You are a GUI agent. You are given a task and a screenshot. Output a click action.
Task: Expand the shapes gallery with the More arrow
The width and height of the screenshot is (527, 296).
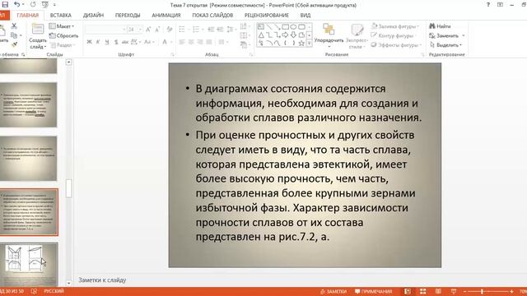click(x=310, y=43)
